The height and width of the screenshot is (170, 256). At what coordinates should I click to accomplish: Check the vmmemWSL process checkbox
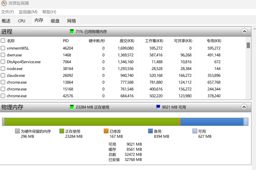pyautogui.click(x=3, y=48)
